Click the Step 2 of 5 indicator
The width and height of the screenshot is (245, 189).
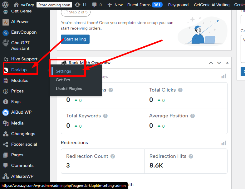pyautogui.click(x=76, y=12)
